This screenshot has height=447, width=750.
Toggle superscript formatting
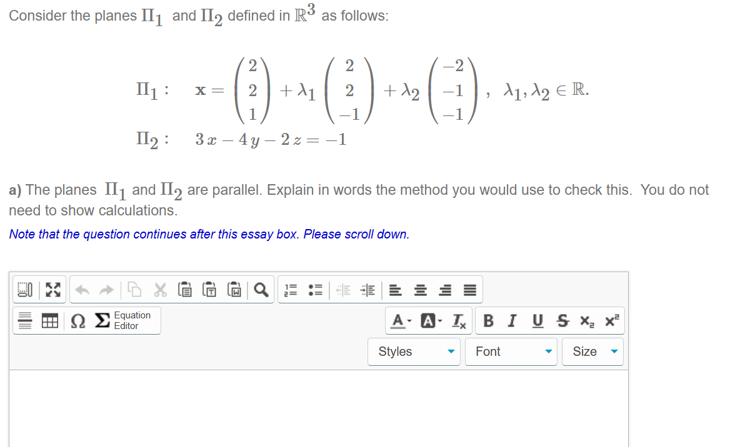click(x=609, y=320)
